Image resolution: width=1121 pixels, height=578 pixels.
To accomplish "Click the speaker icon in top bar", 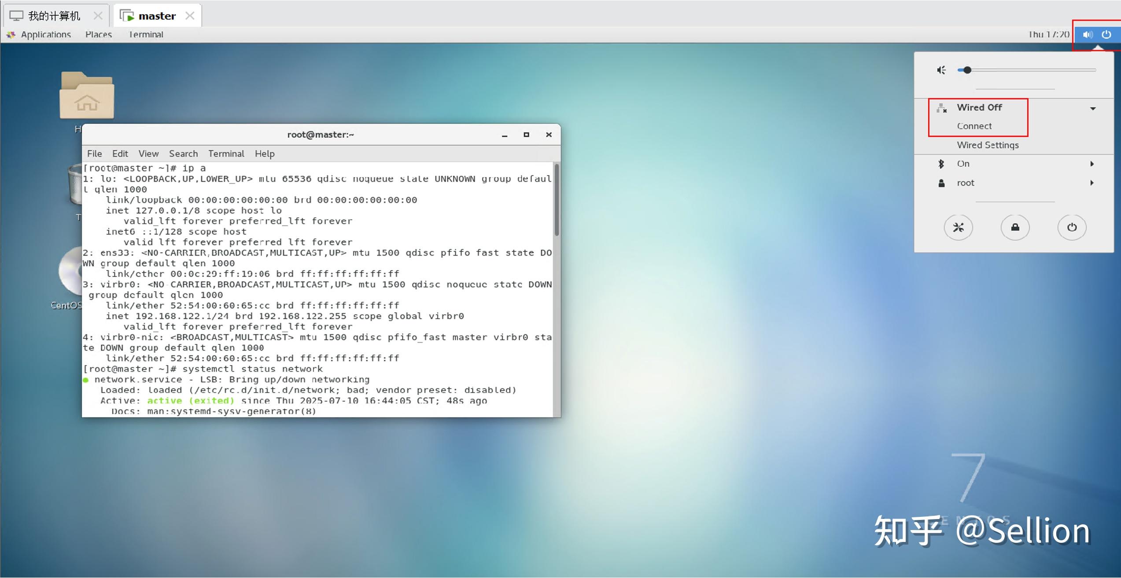I will tap(1087, 34).
